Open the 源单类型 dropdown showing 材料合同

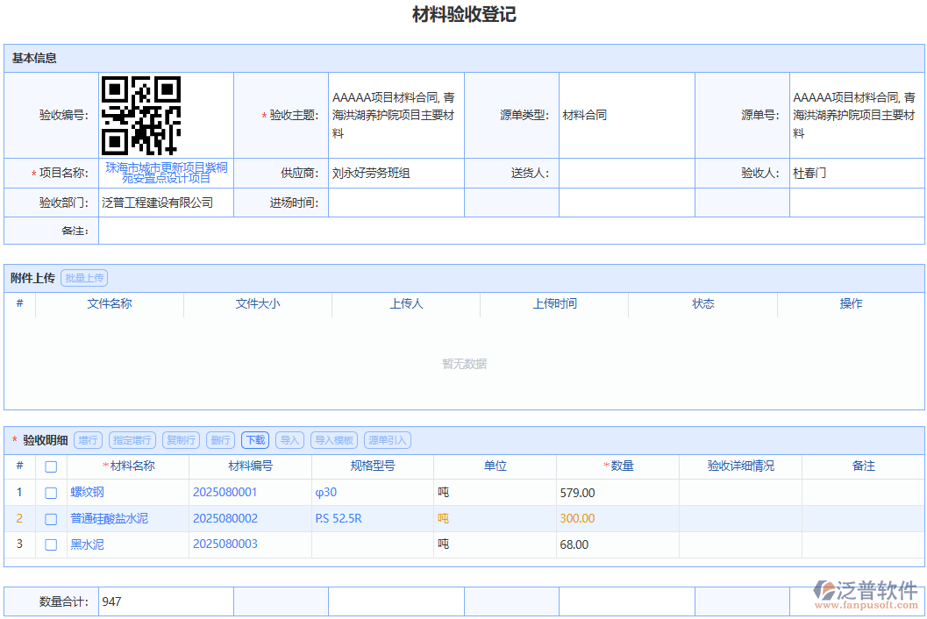click(627, 115)
